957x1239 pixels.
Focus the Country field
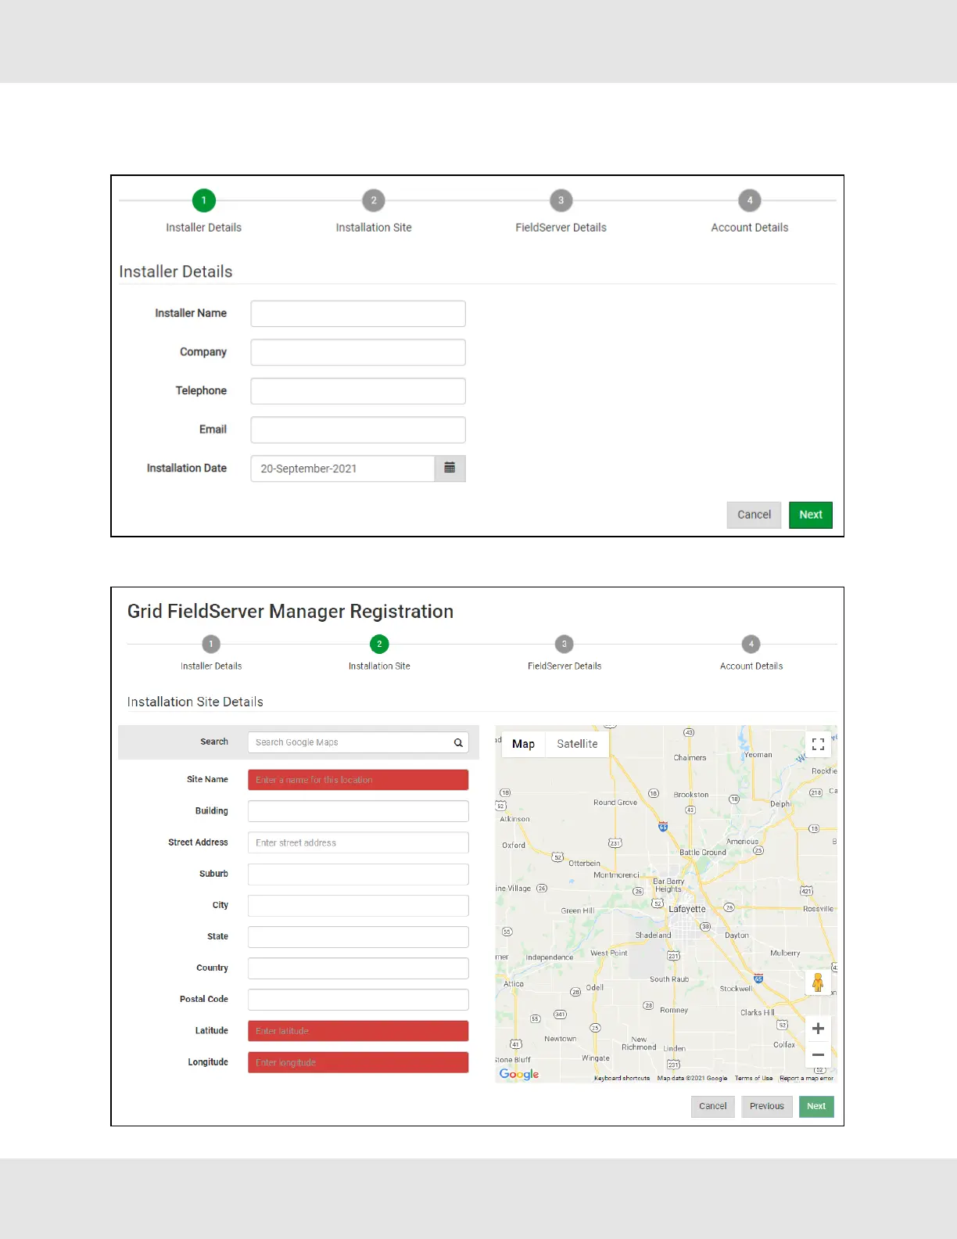(x=358, y=968)
